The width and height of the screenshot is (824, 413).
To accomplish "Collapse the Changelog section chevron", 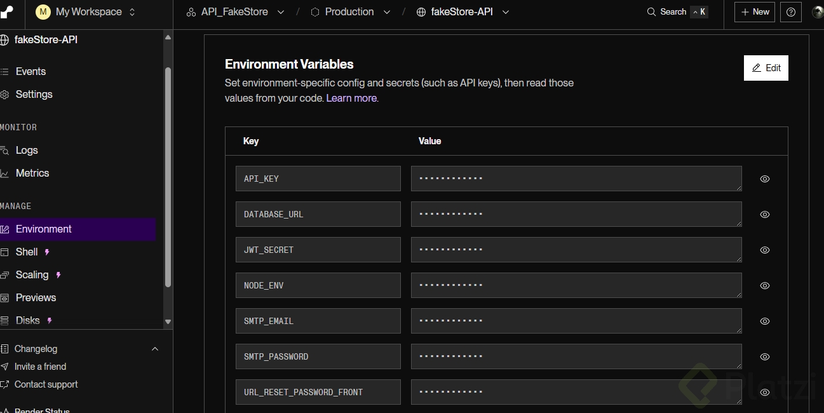I will (155, 349).
